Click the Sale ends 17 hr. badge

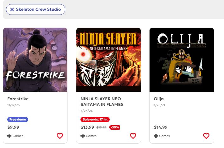coord(95,120)
